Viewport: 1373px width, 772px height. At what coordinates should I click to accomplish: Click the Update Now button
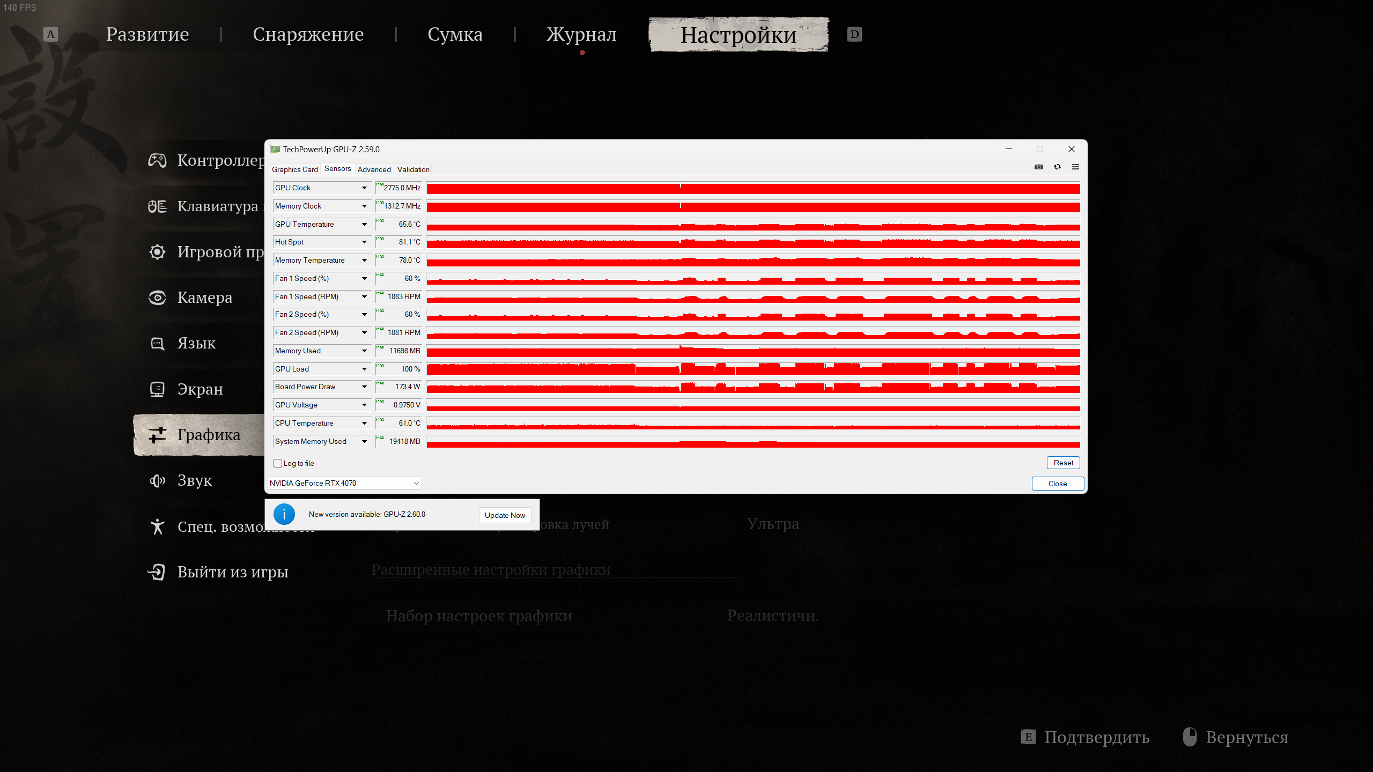pos(505,515)
